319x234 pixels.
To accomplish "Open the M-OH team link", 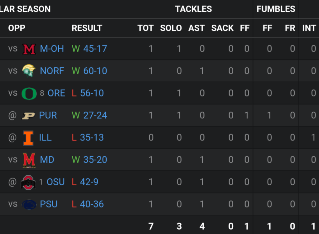I will (x=52, y=49).
